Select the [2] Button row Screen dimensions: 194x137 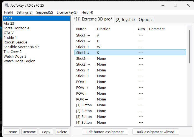click(x=131, y=111)
